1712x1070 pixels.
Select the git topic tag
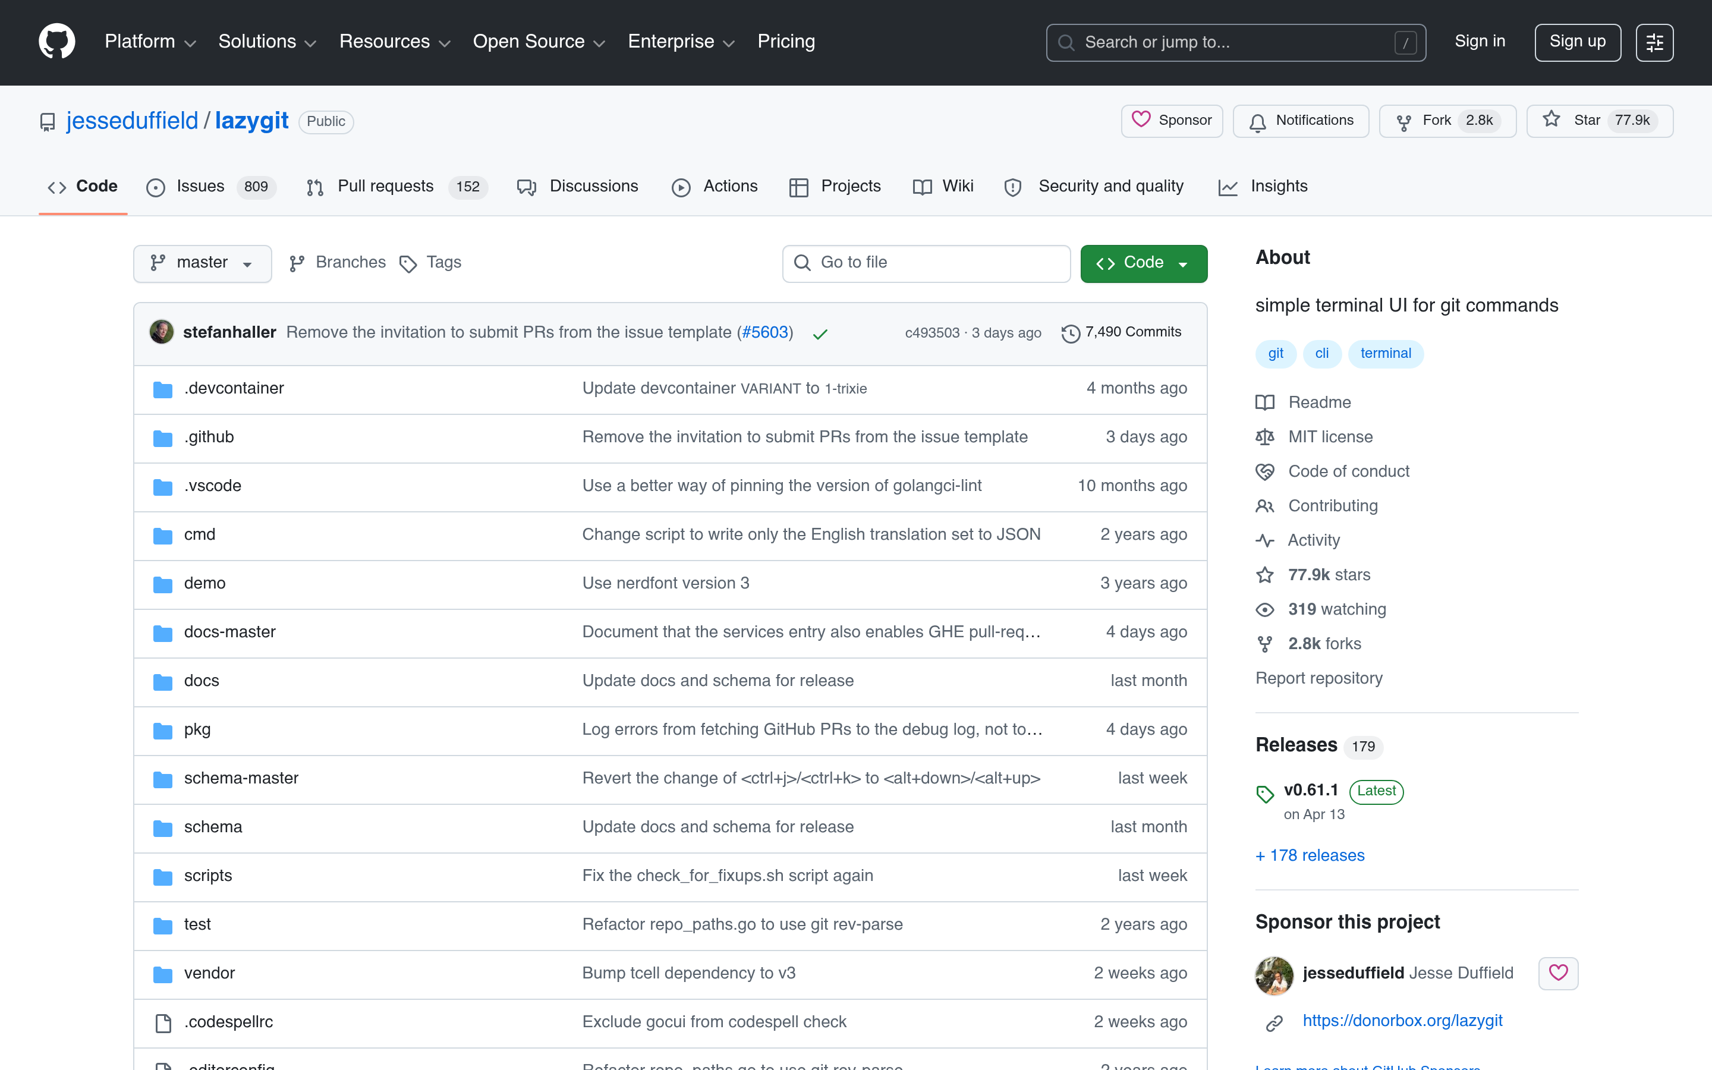(1276, 353)
